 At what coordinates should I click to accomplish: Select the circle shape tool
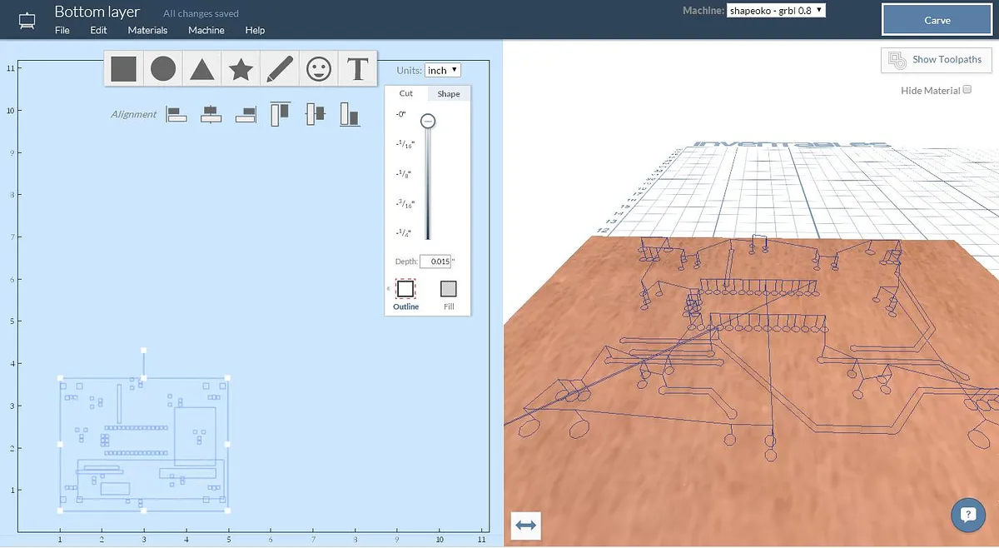[x=163, y=69]
